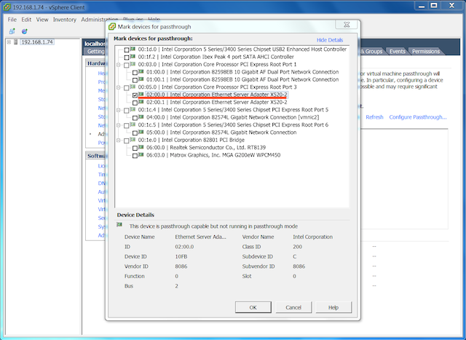Click device icon for 00:05.0 Root Port 3

click(133, 87)
